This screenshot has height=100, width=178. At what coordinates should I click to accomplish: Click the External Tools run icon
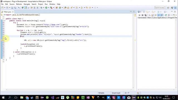point(51,7)
